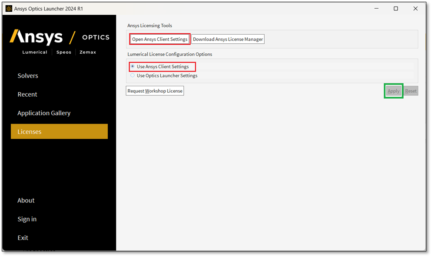This screenshot has width=432, height=257.
Task: Click the Ansys Optics logo in sidebar
Action: [x=60, y=37]
